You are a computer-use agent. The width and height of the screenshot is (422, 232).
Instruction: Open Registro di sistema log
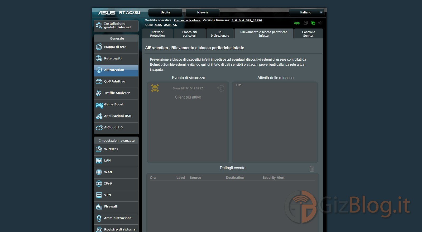116,229
